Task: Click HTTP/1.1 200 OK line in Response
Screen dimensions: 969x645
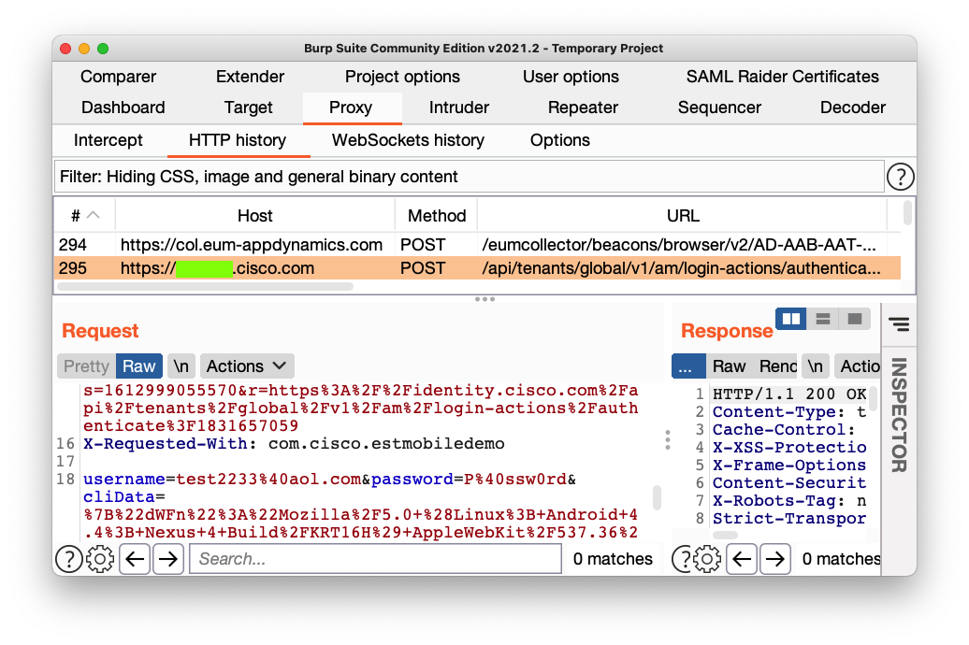Action: pyautogui.click(x=789, y=394)
